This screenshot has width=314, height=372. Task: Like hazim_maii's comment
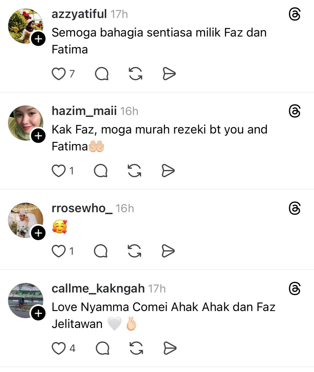[59, 171]
